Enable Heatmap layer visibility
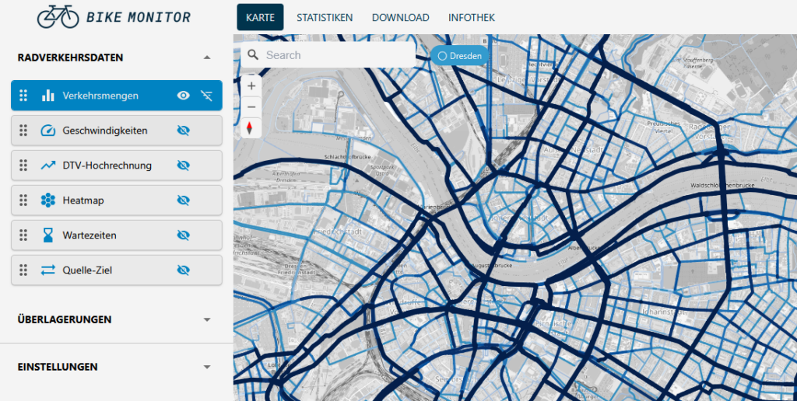The height and width of the screenshot is (401, 797). (184, 200)
